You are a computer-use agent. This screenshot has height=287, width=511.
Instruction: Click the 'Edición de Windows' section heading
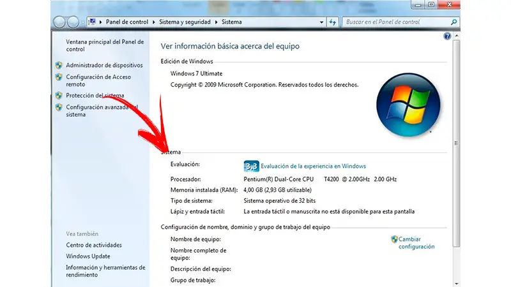coord(187,61)
